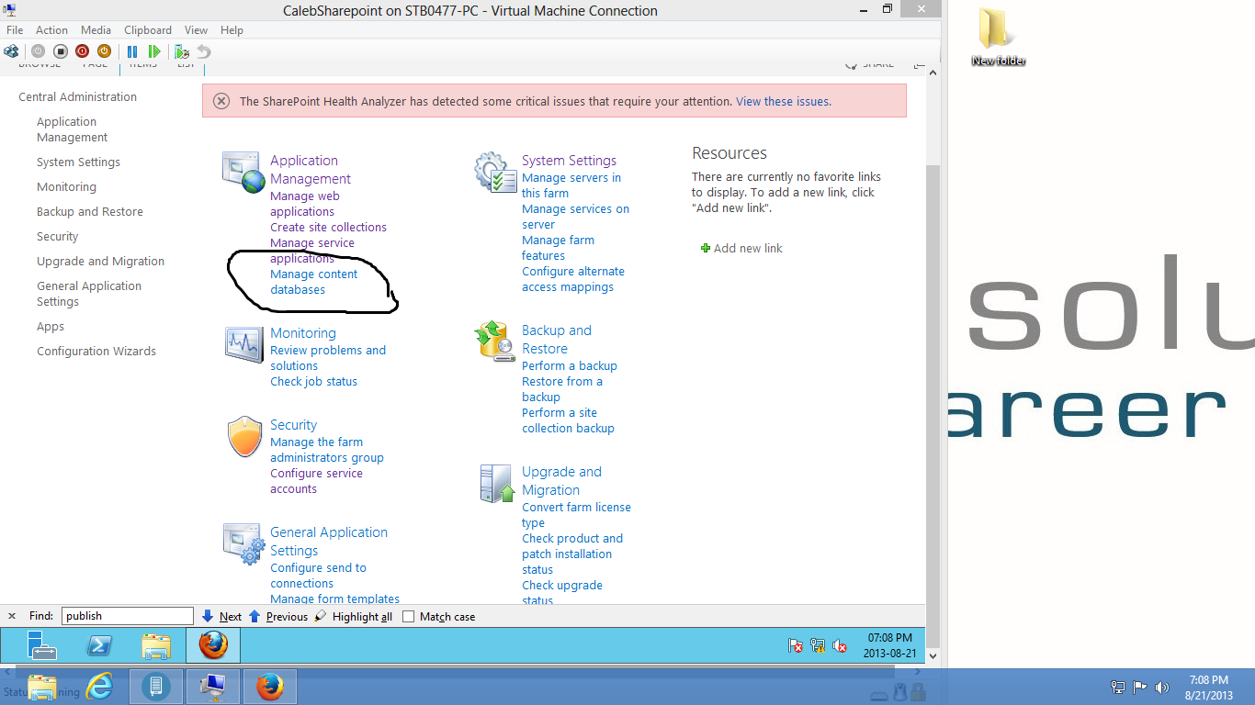The width and height of the screenshot is (1255, 705).
Task: Click Find Previous button
Action: coord(278,617)
